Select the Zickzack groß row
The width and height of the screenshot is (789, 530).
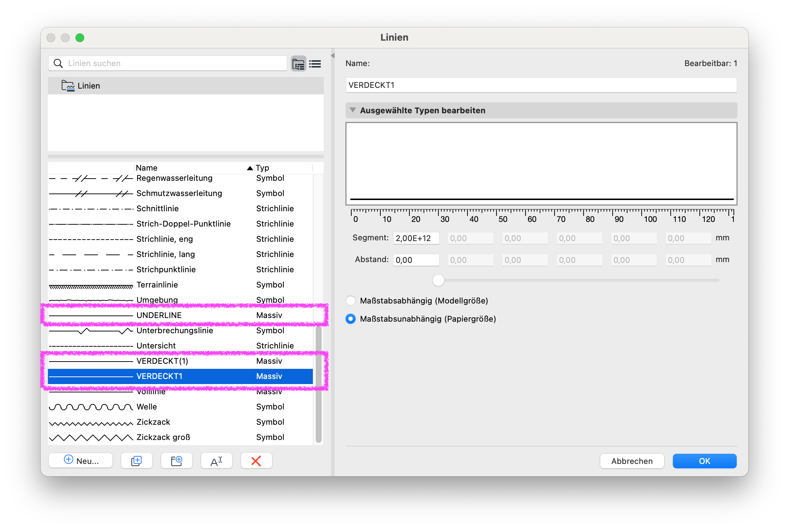point(180,437)
